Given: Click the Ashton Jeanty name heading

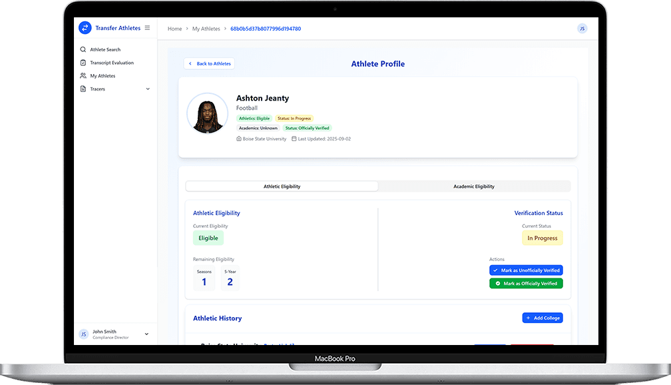Looking at the screenshot, I should point(262,98).
